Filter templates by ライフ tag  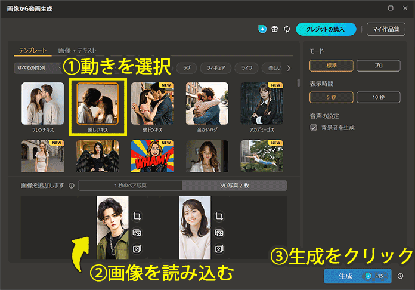(x=247, y=68)
